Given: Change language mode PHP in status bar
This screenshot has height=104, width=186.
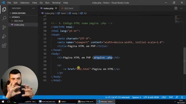Looking at the screenshot, I should tap(171, 97).
